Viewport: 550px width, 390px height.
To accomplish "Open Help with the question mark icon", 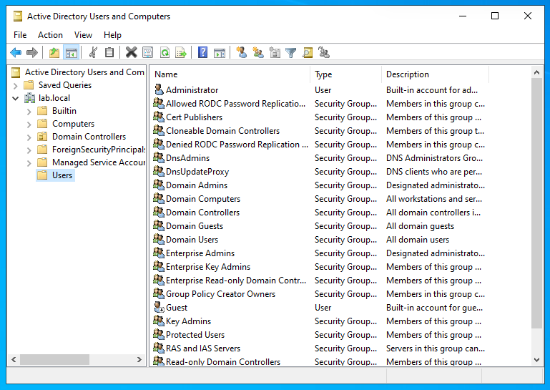I will coord(202,53).
